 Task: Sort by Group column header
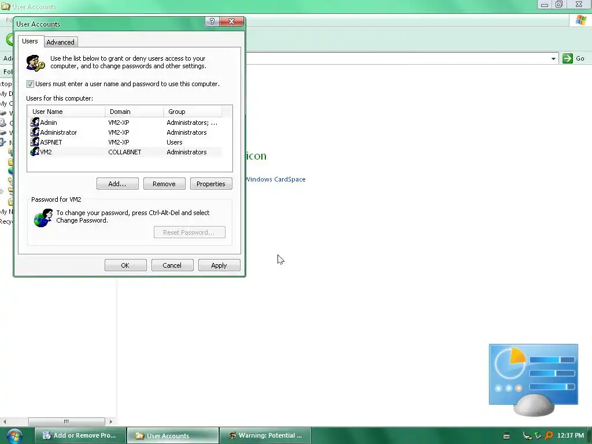[x=193, y=112]
